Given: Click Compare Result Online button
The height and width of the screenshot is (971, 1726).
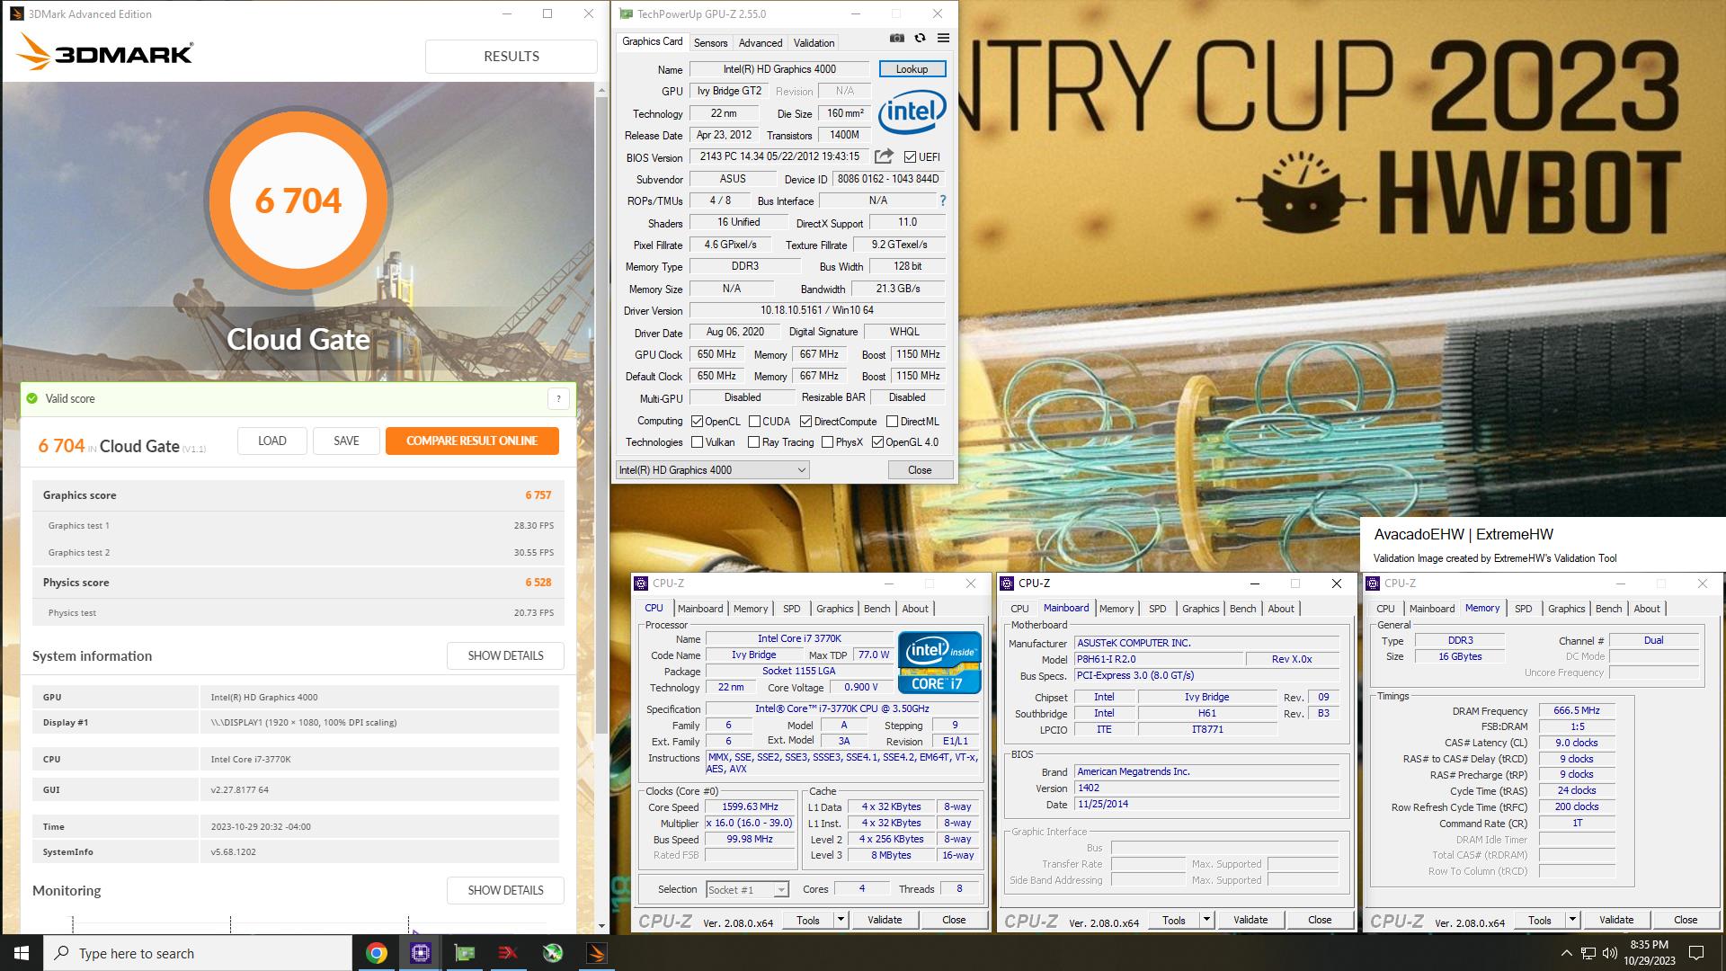Looking at the screenshot, I should (472, 441).
